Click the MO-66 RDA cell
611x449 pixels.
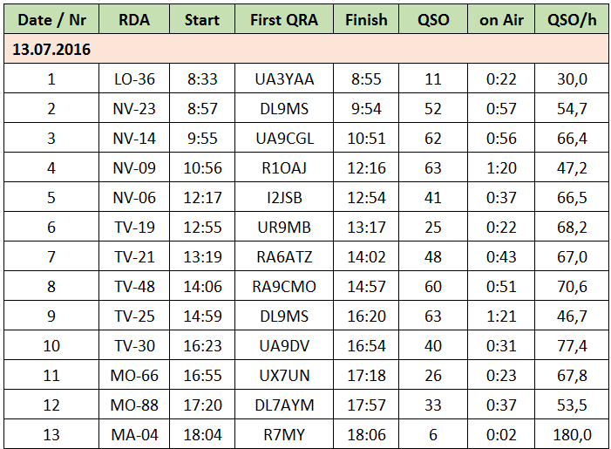134,375
